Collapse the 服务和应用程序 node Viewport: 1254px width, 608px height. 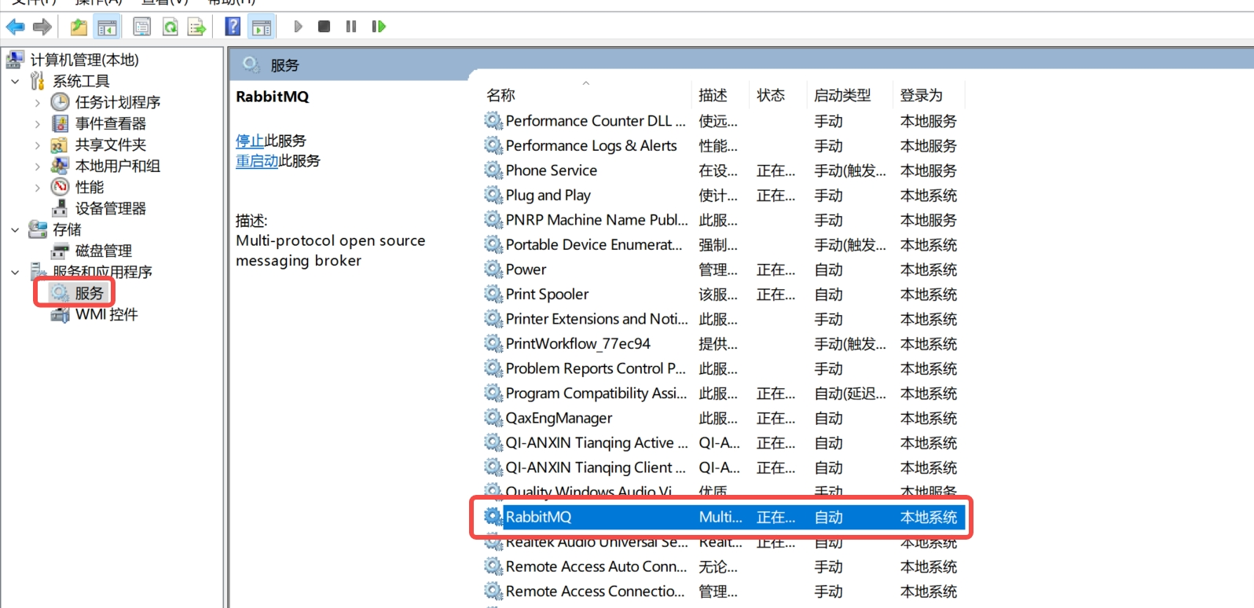pos(15,272)
